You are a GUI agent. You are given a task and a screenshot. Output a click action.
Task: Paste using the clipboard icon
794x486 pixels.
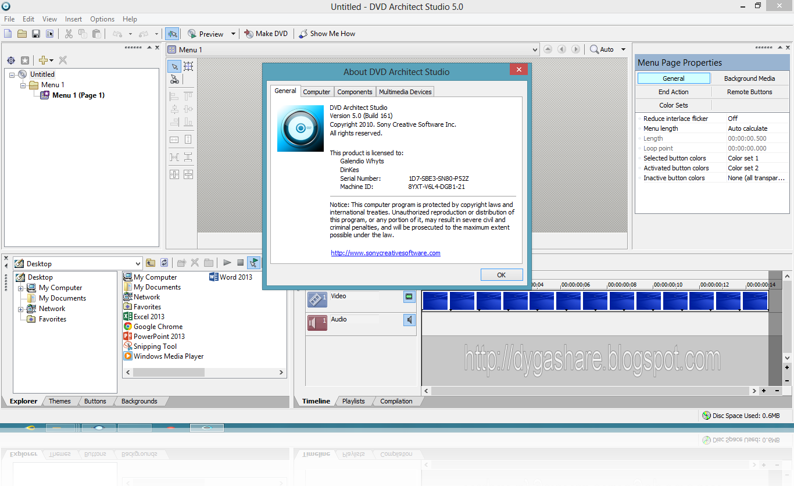[96, 34]
